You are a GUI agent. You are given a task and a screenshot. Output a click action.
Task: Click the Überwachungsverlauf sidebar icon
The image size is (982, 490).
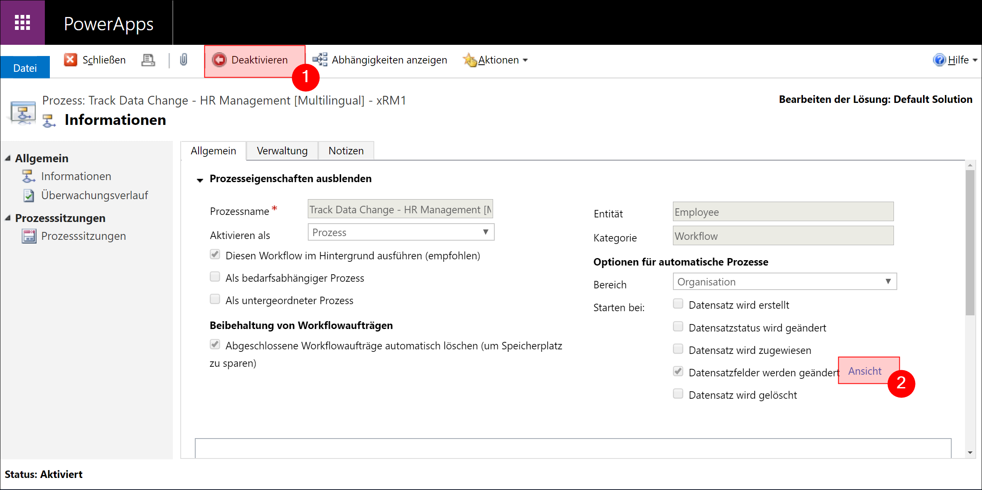29,195
